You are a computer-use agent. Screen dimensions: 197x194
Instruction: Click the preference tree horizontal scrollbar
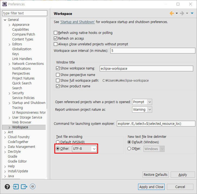[11, 179]
